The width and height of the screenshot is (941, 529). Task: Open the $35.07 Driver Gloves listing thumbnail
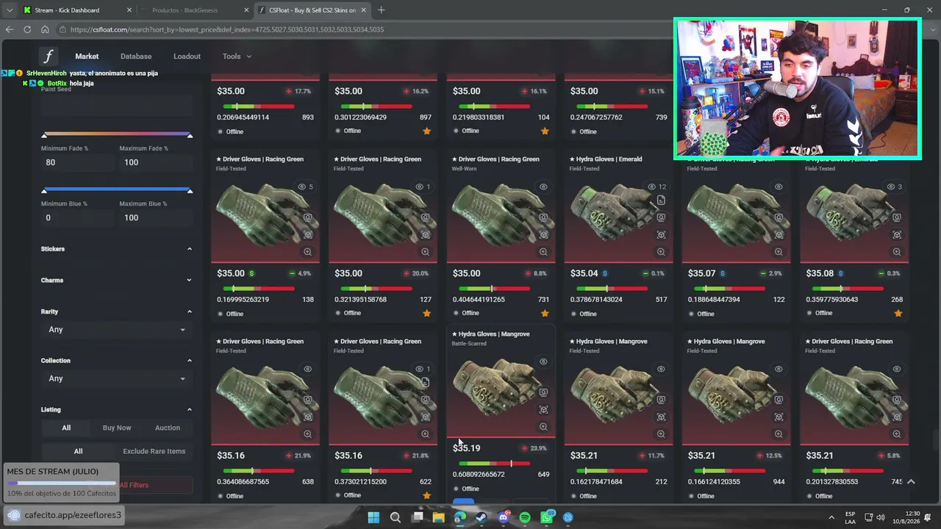coord(736,220)
